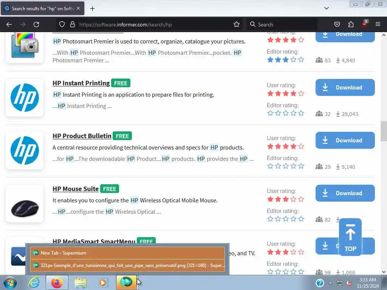The image size is (387, 290).
Task: Click HP Mouse Suite editor rating stars
Action: (x=286, y=219)
